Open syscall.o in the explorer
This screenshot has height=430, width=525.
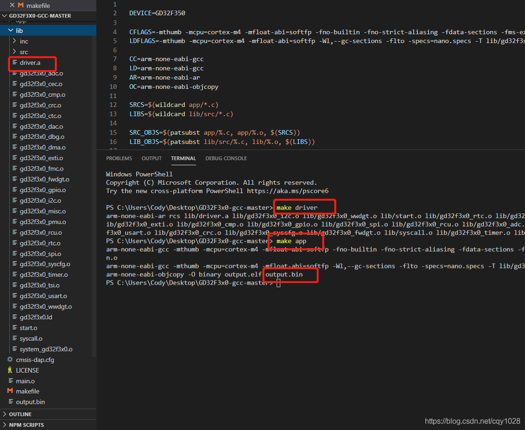point(31,339)
